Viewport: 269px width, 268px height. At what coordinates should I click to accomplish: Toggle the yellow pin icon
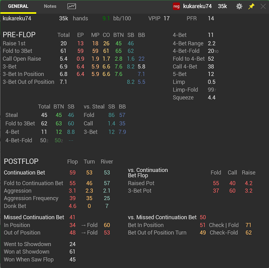pyautogui.click(x=251, y=6)
